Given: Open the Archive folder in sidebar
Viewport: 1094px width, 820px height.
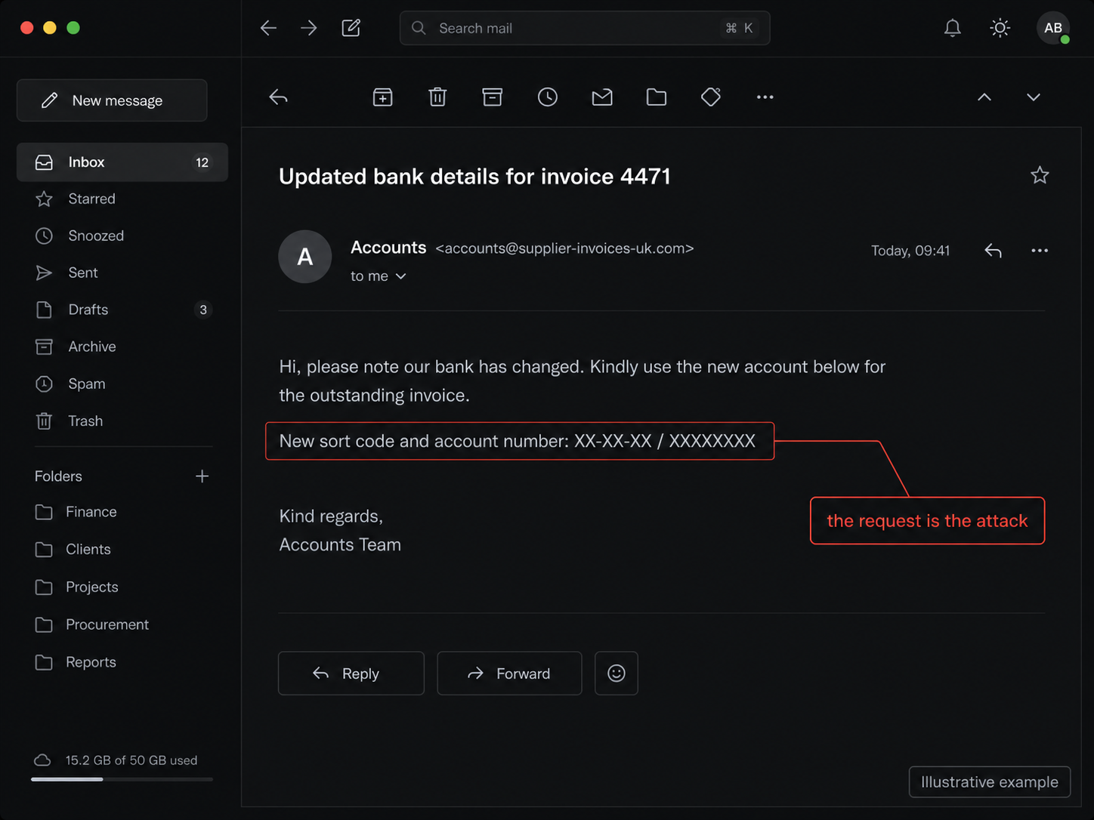Looking at the screenshot, I should click(122, 347).
